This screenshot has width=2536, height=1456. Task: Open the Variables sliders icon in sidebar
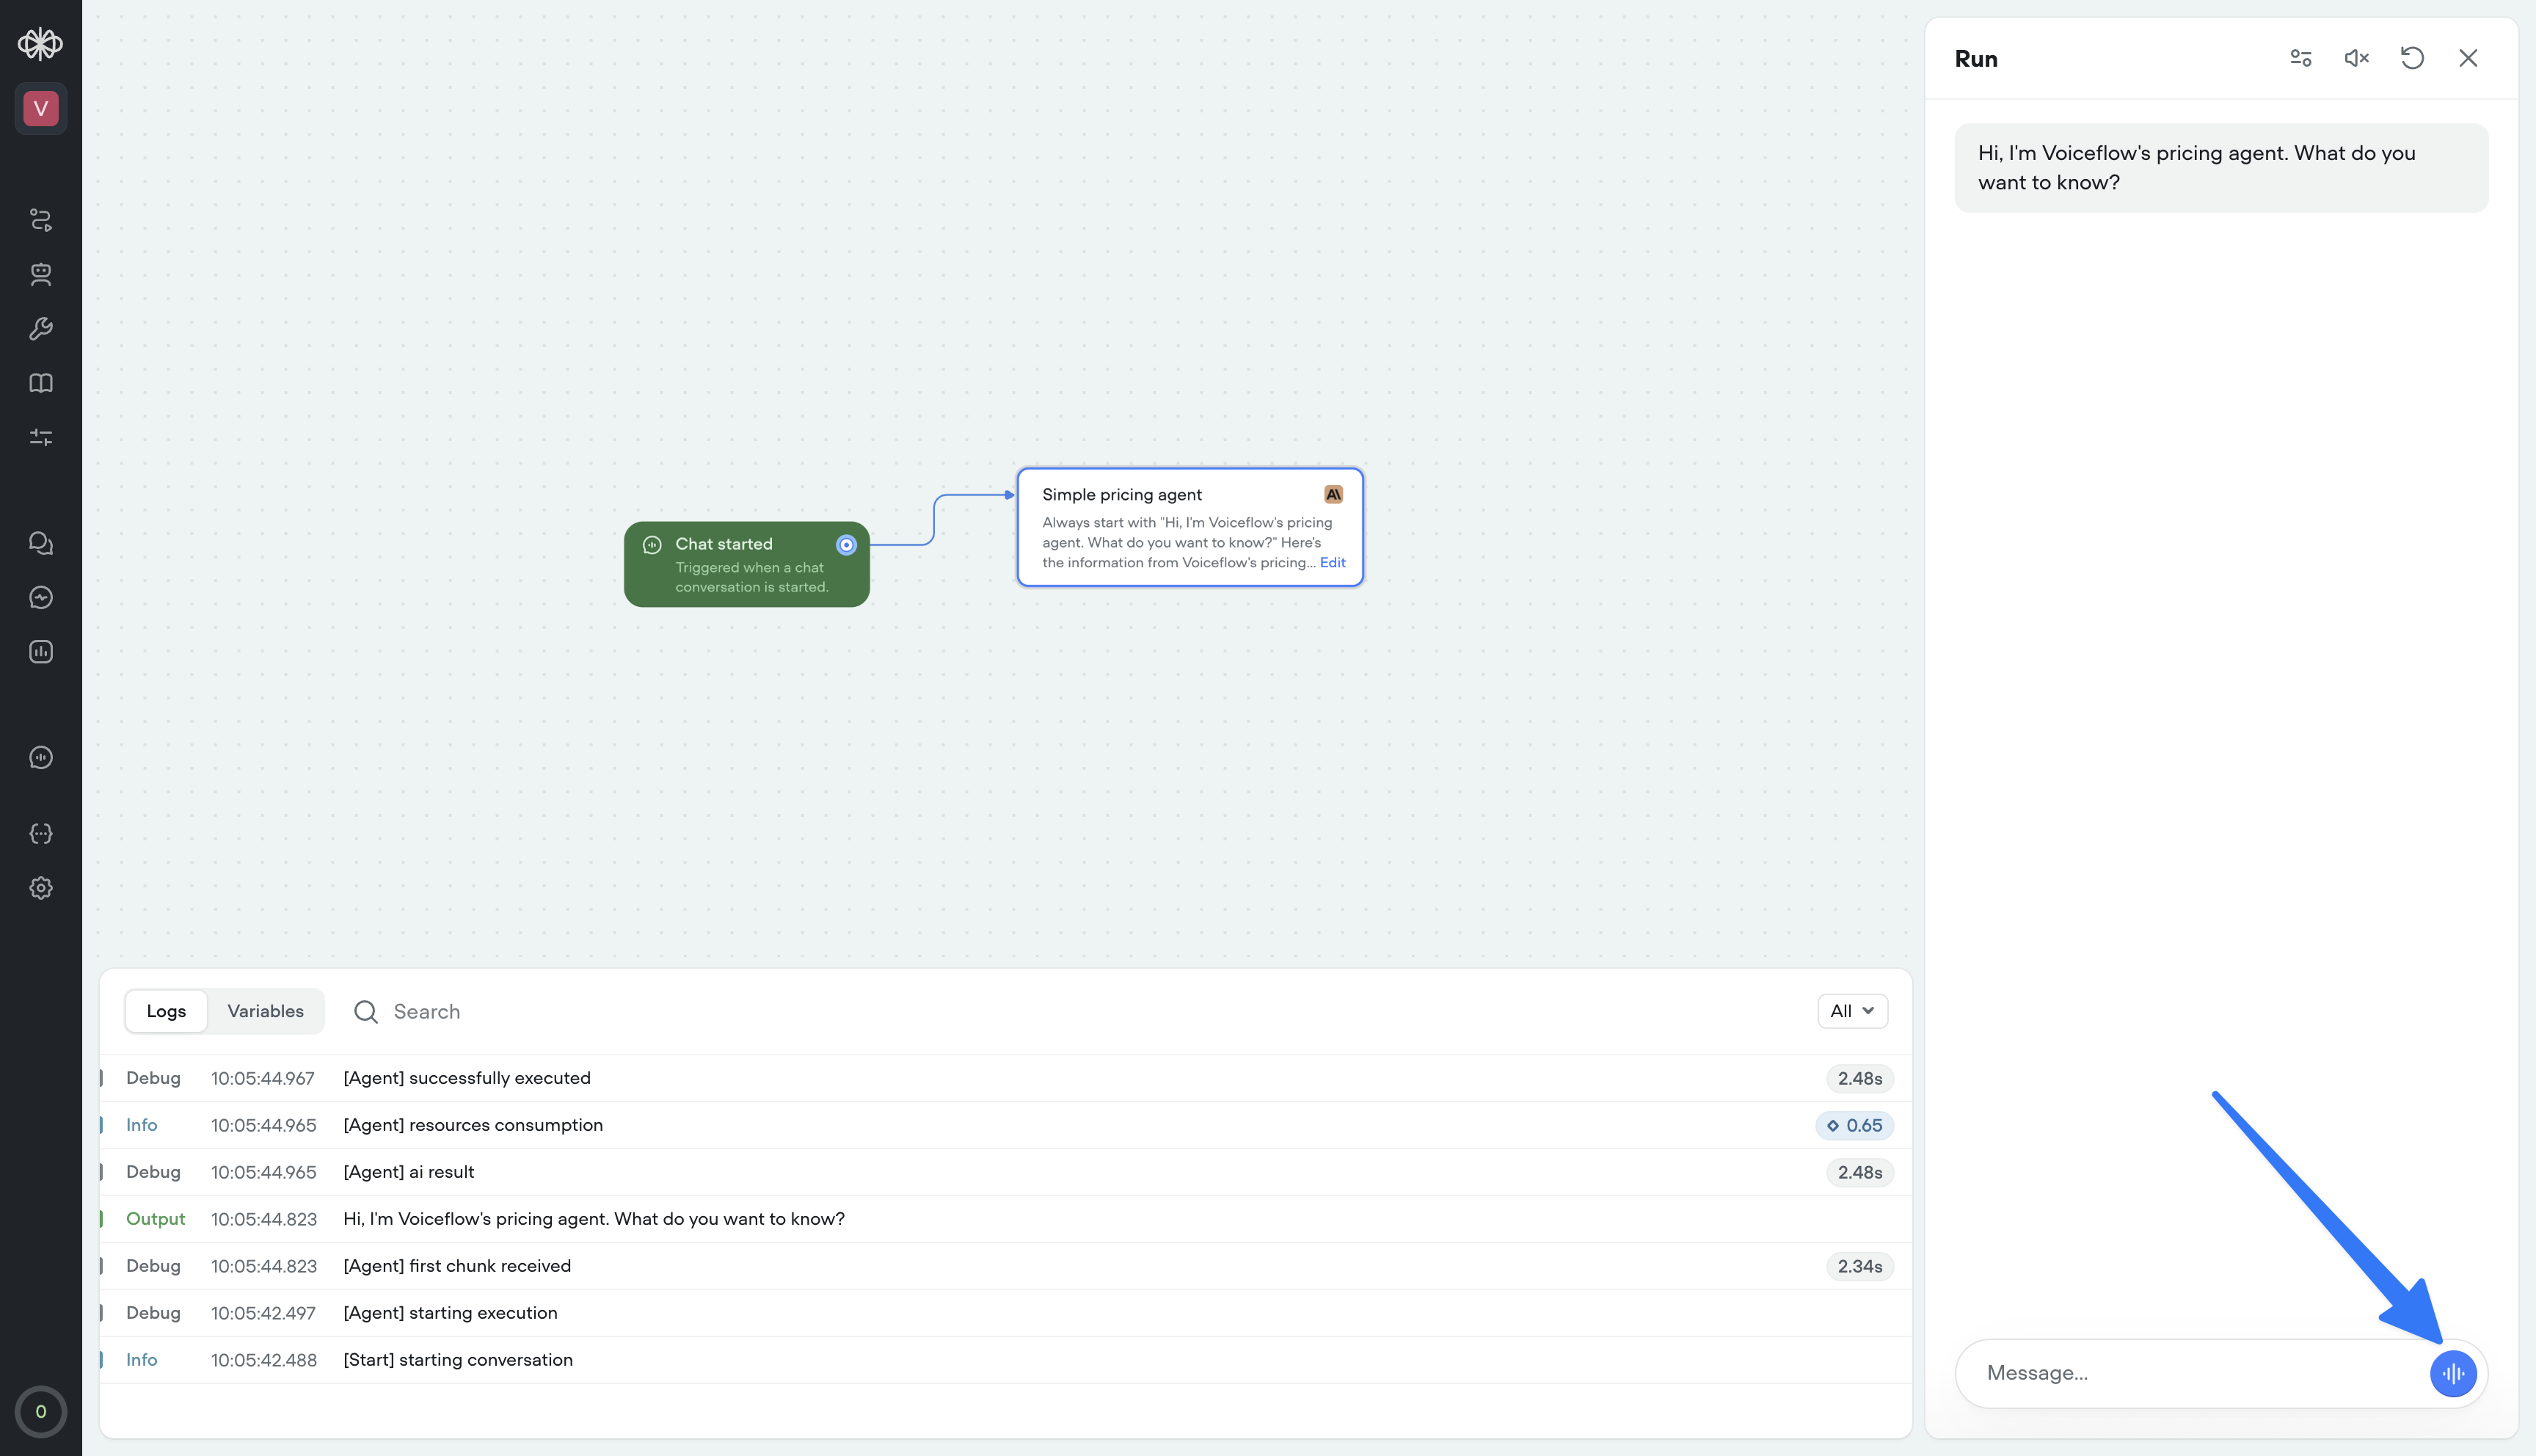point(40,437)
